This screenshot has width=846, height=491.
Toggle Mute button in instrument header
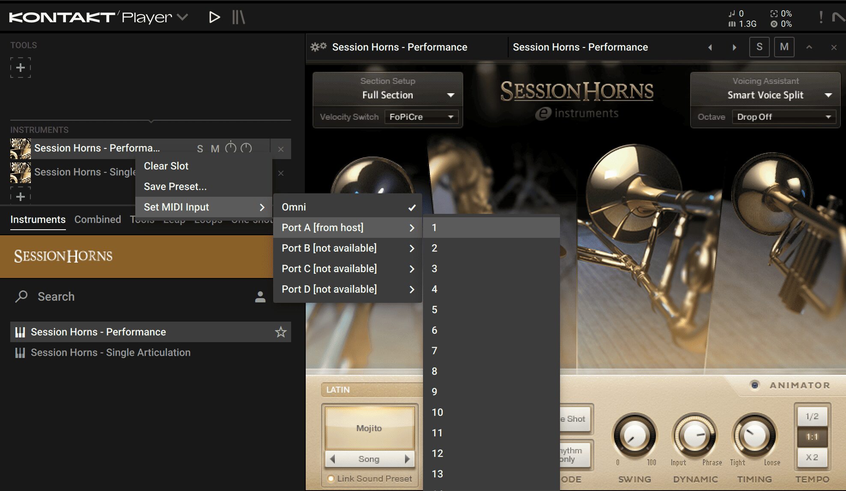[x=784, y=47]
